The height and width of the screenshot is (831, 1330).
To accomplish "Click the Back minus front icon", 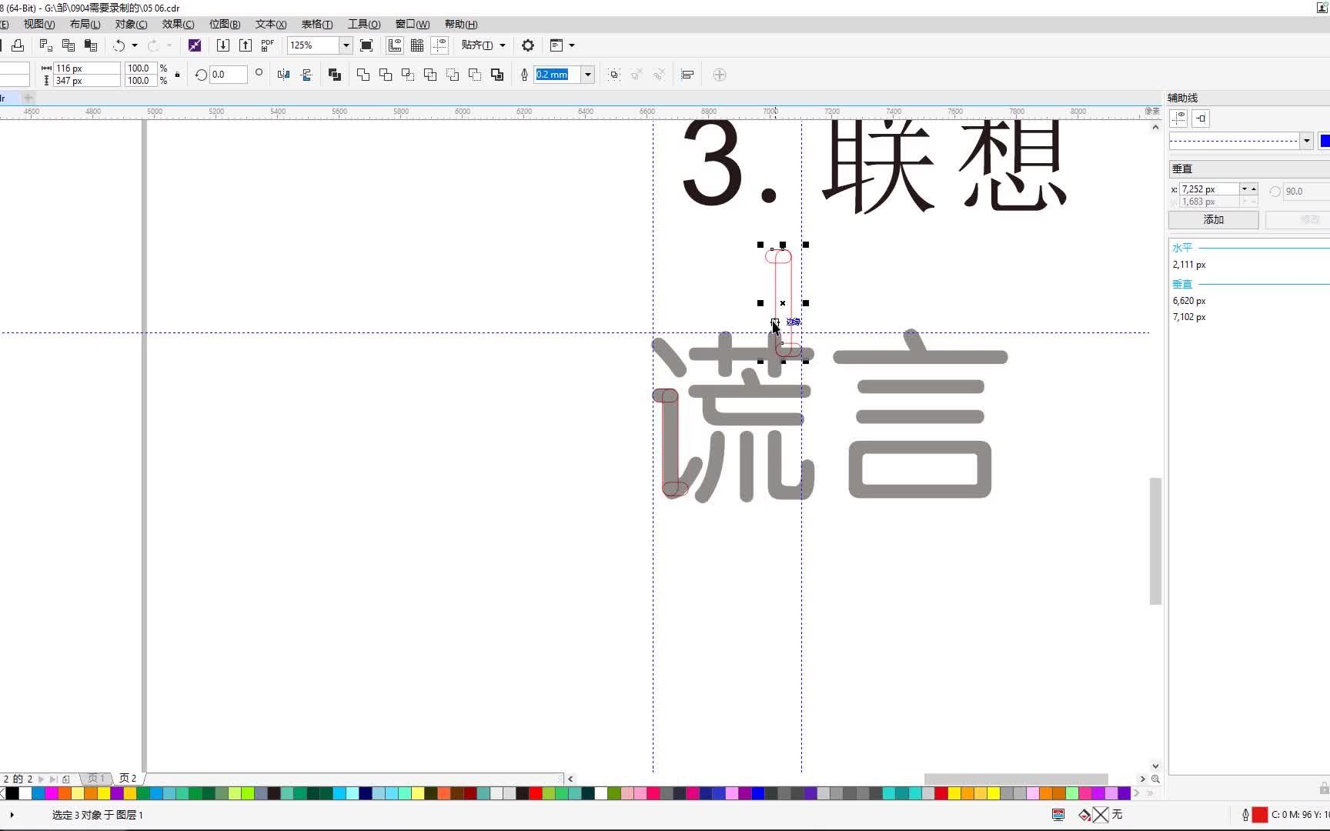I will click(475, 75).
